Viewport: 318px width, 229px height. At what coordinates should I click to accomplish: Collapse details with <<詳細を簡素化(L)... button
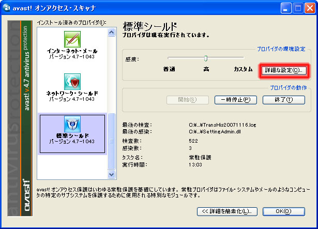click(x=227, y=211)
